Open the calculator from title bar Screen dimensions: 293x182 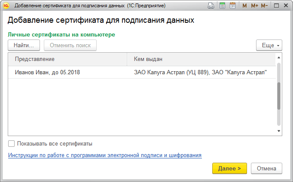tap(222, 6)
